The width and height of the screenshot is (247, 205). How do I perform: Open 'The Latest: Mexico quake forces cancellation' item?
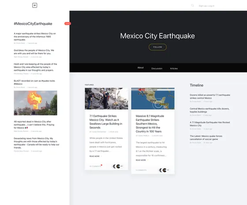[206, 138]
